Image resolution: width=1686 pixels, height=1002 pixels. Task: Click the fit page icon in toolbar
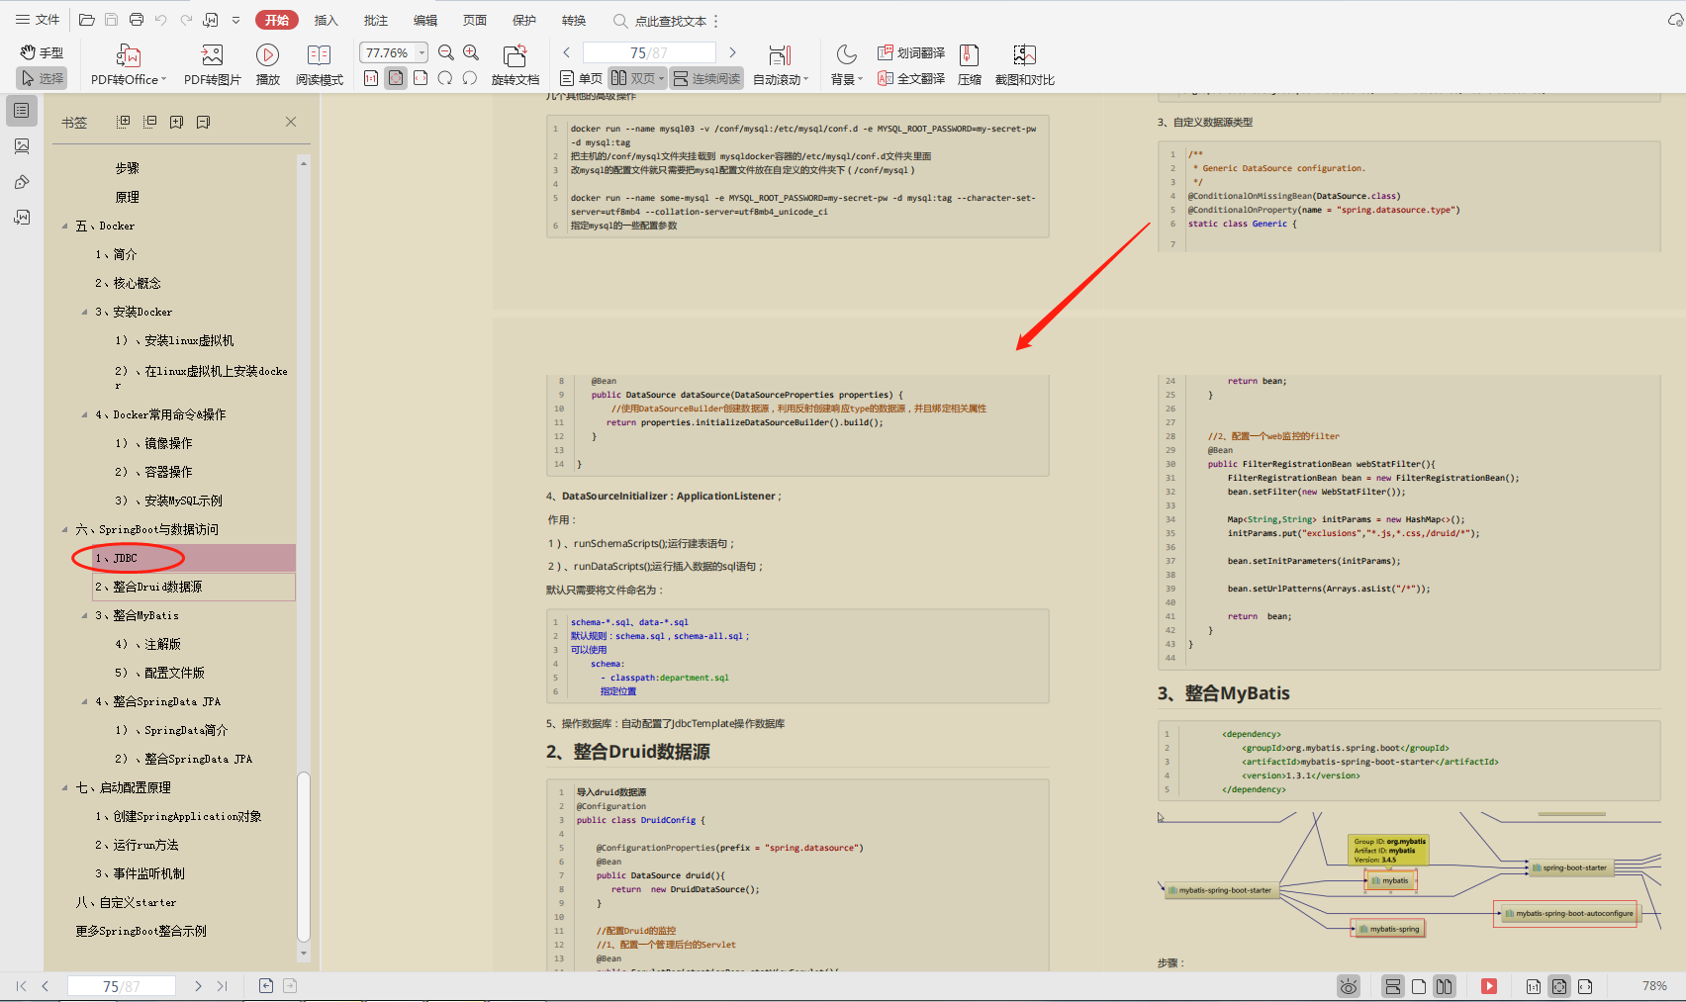(x=396, y=78)
